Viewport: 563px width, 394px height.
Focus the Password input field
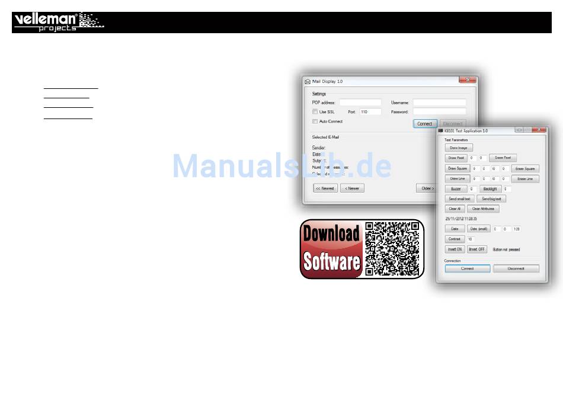440,111
